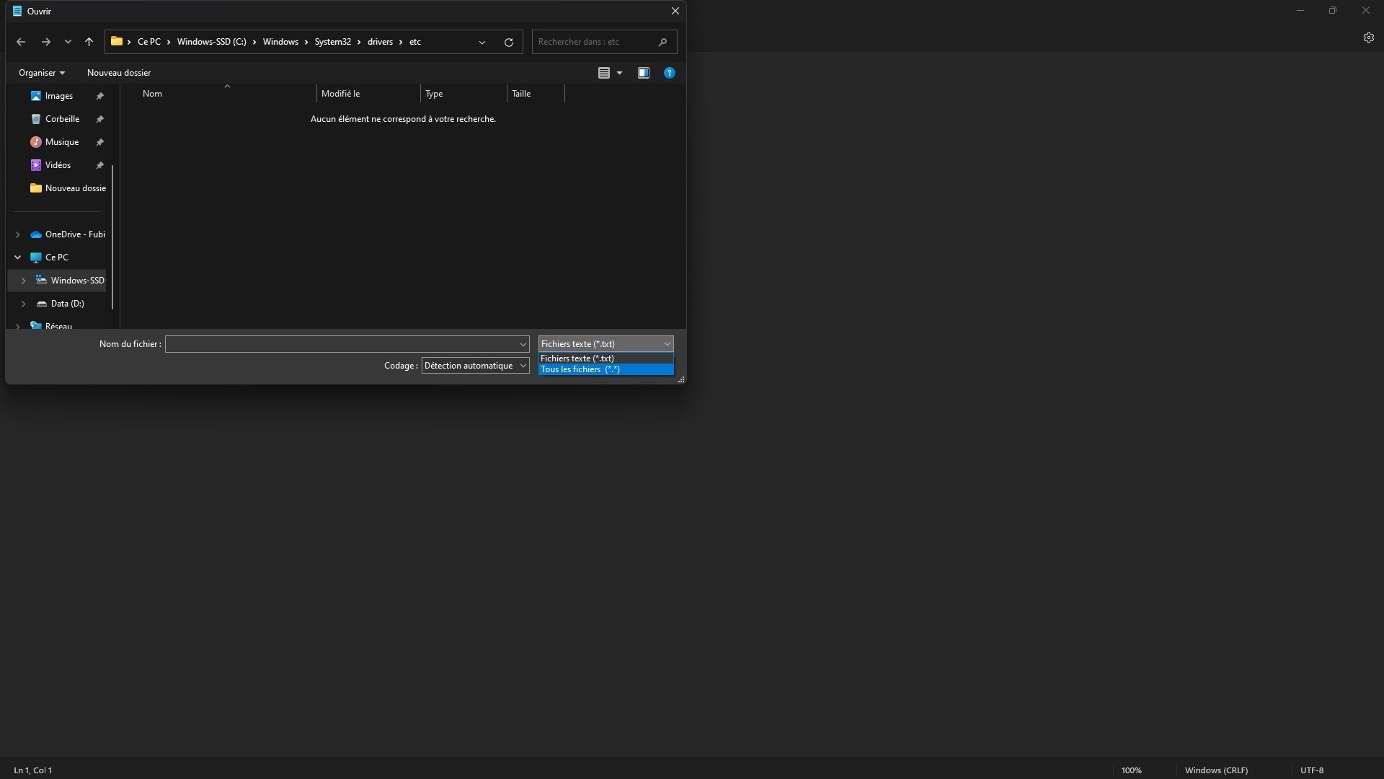
Task: Click the drivers breadcrumb segment
Action: (x=380, y=42)
